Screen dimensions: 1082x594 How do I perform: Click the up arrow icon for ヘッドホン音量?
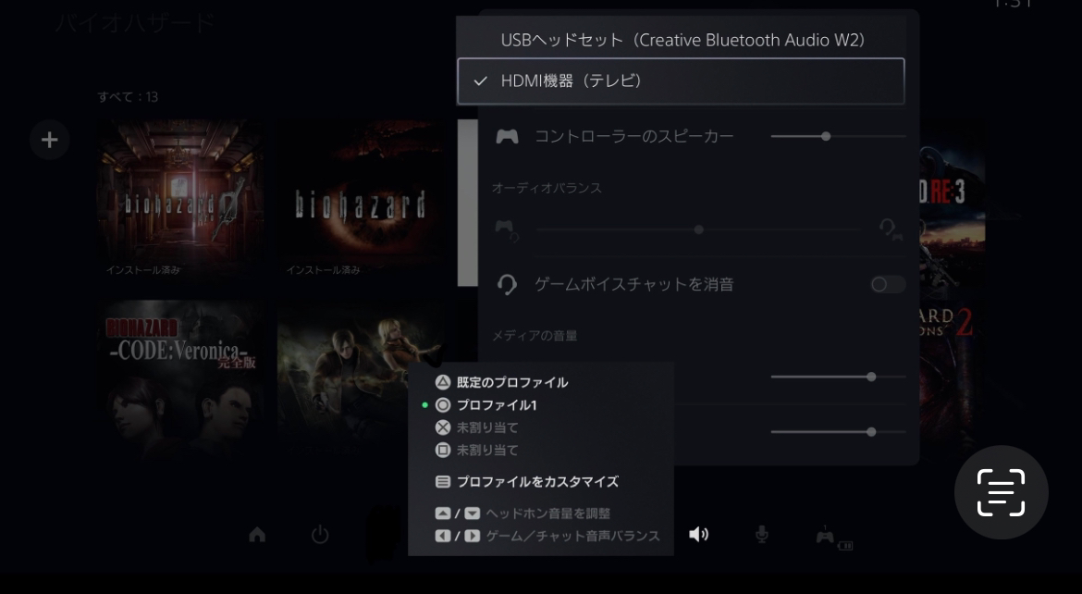tap(443, 514)
